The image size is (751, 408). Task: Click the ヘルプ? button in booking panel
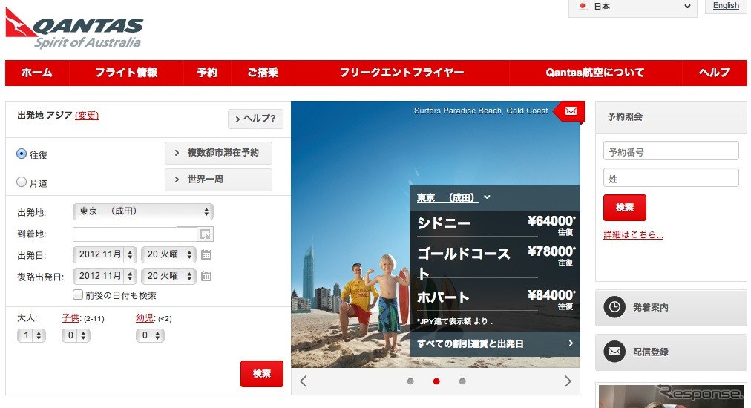(x=255, y=119)
